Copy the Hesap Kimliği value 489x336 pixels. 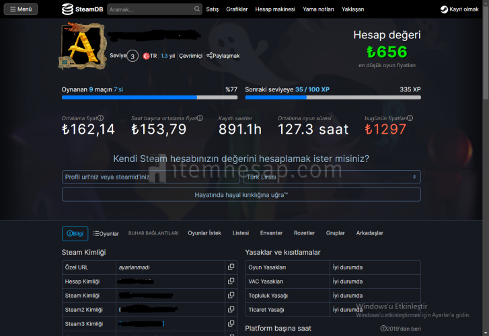(x=231, y=281)
